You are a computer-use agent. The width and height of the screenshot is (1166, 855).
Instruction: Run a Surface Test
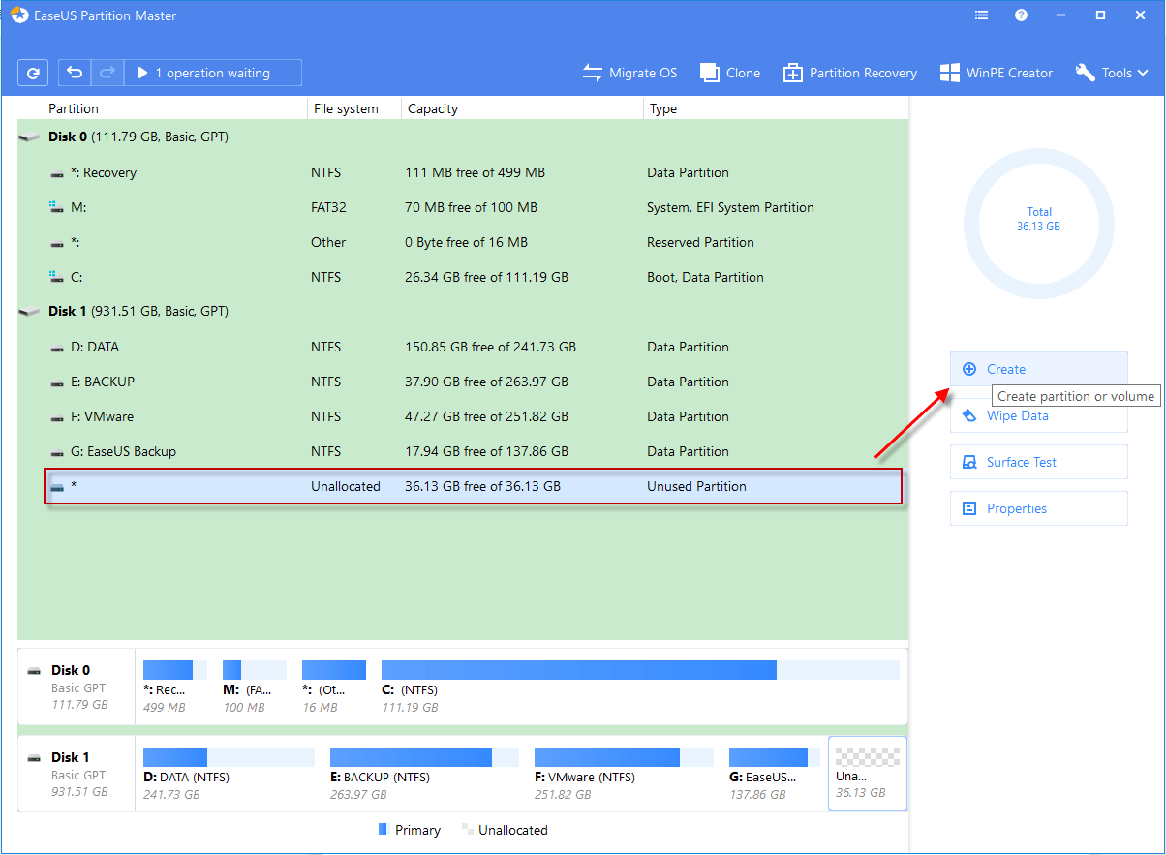tap(1039, 462)
